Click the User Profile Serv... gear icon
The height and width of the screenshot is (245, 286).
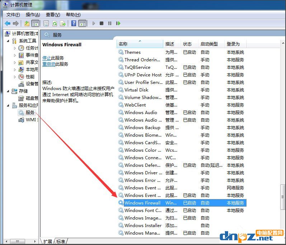(x=121, y=82)
